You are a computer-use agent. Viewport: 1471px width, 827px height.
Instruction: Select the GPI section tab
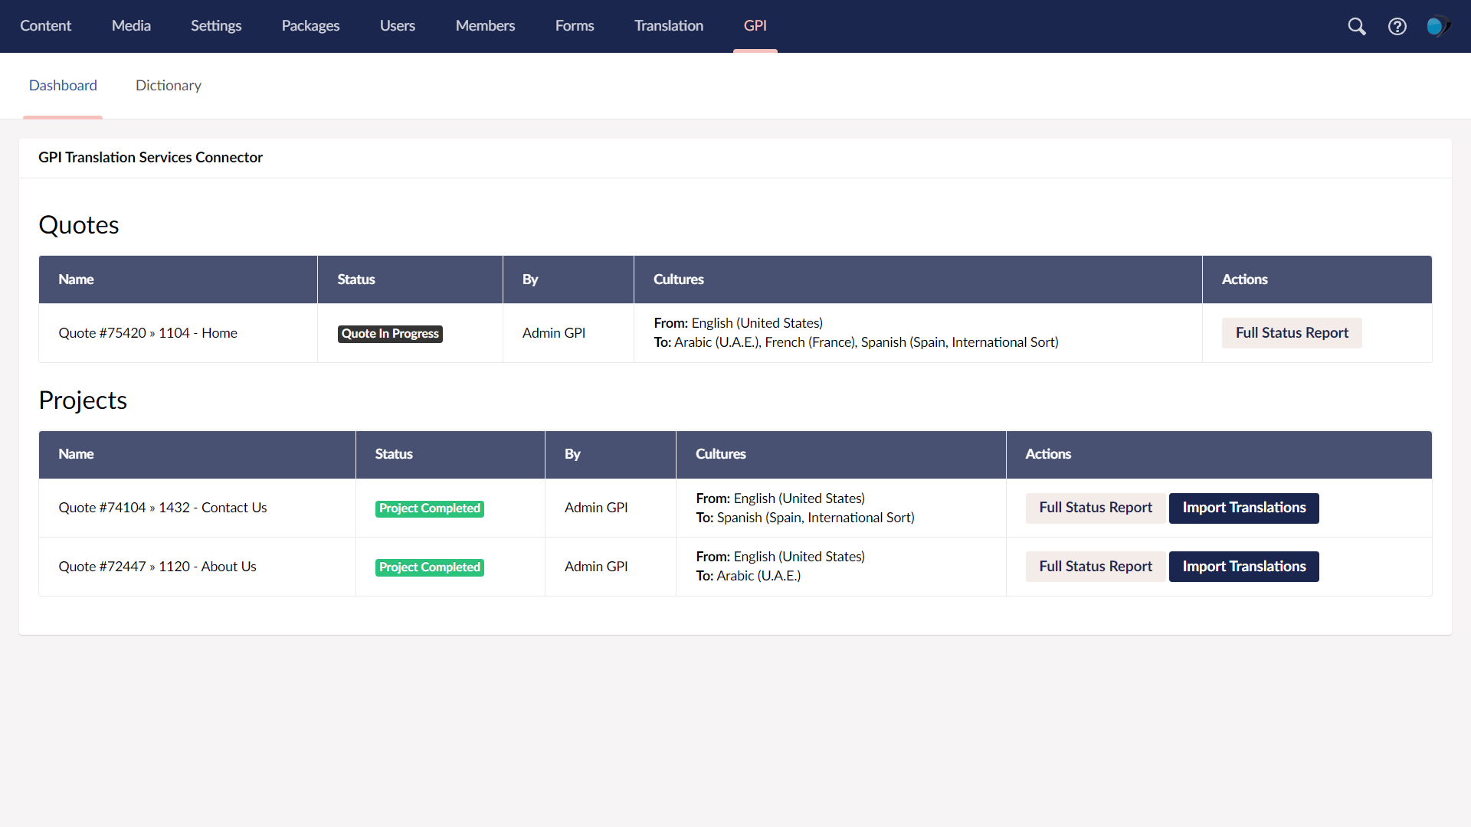755,26
